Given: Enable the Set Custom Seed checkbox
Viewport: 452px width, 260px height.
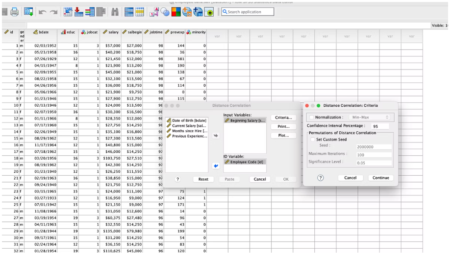Looking at the screenshot, I should (x=312, y=140).
